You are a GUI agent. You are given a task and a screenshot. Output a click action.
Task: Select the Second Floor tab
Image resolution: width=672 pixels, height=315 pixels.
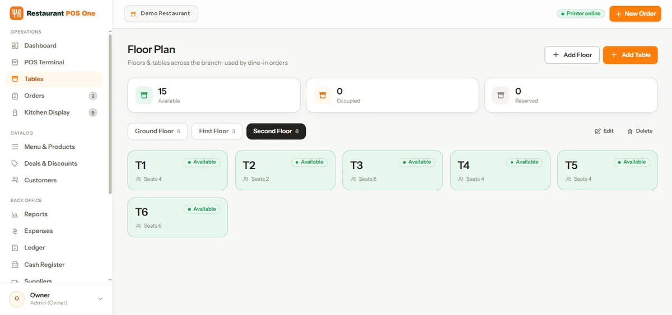click(x=276, y=131)
